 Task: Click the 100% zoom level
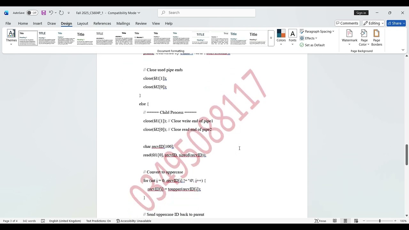click(403, 221)
